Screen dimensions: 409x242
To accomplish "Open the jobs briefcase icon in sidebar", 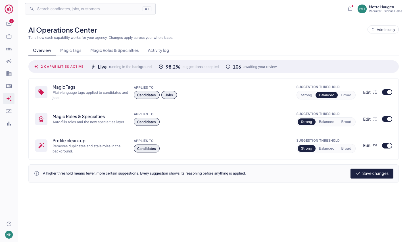I will click(x=9, y=36).
